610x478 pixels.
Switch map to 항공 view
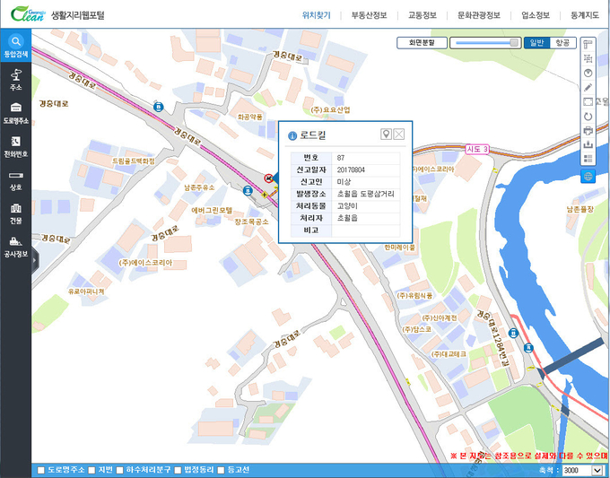(563, 43)
